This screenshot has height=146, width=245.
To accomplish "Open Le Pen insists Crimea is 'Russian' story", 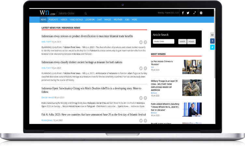I will 162,63.
